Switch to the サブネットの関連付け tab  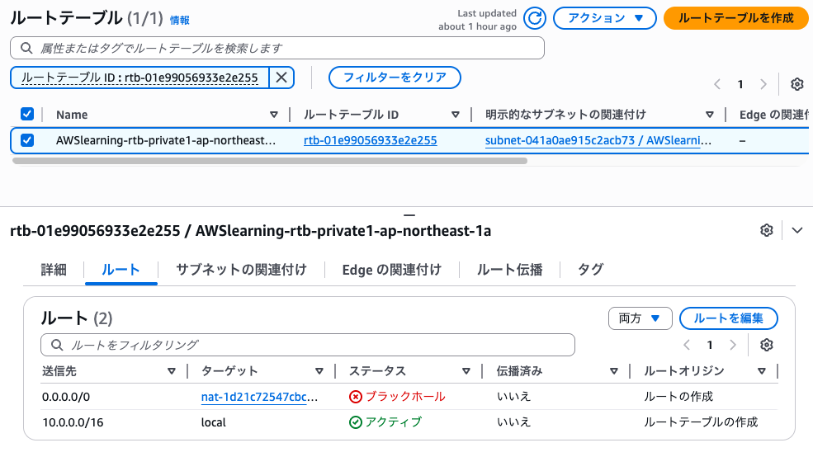[x=241, y=270]
